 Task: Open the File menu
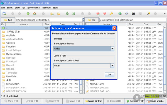[3, 8]
